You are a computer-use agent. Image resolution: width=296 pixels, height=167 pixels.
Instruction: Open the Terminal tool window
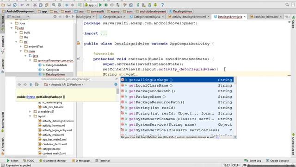click(103, 161)
